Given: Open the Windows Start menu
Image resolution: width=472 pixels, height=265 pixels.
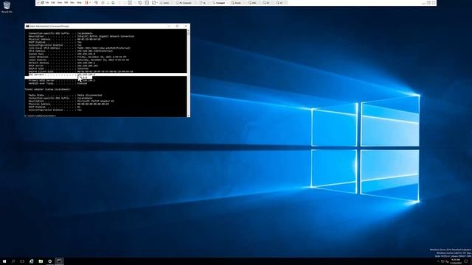Looking at the screenshot, I should point(4,261).
